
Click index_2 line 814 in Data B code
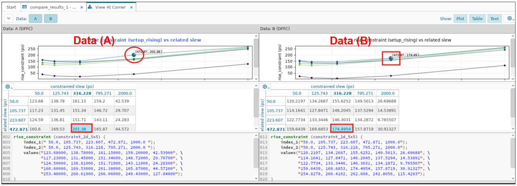pos(345,147)
